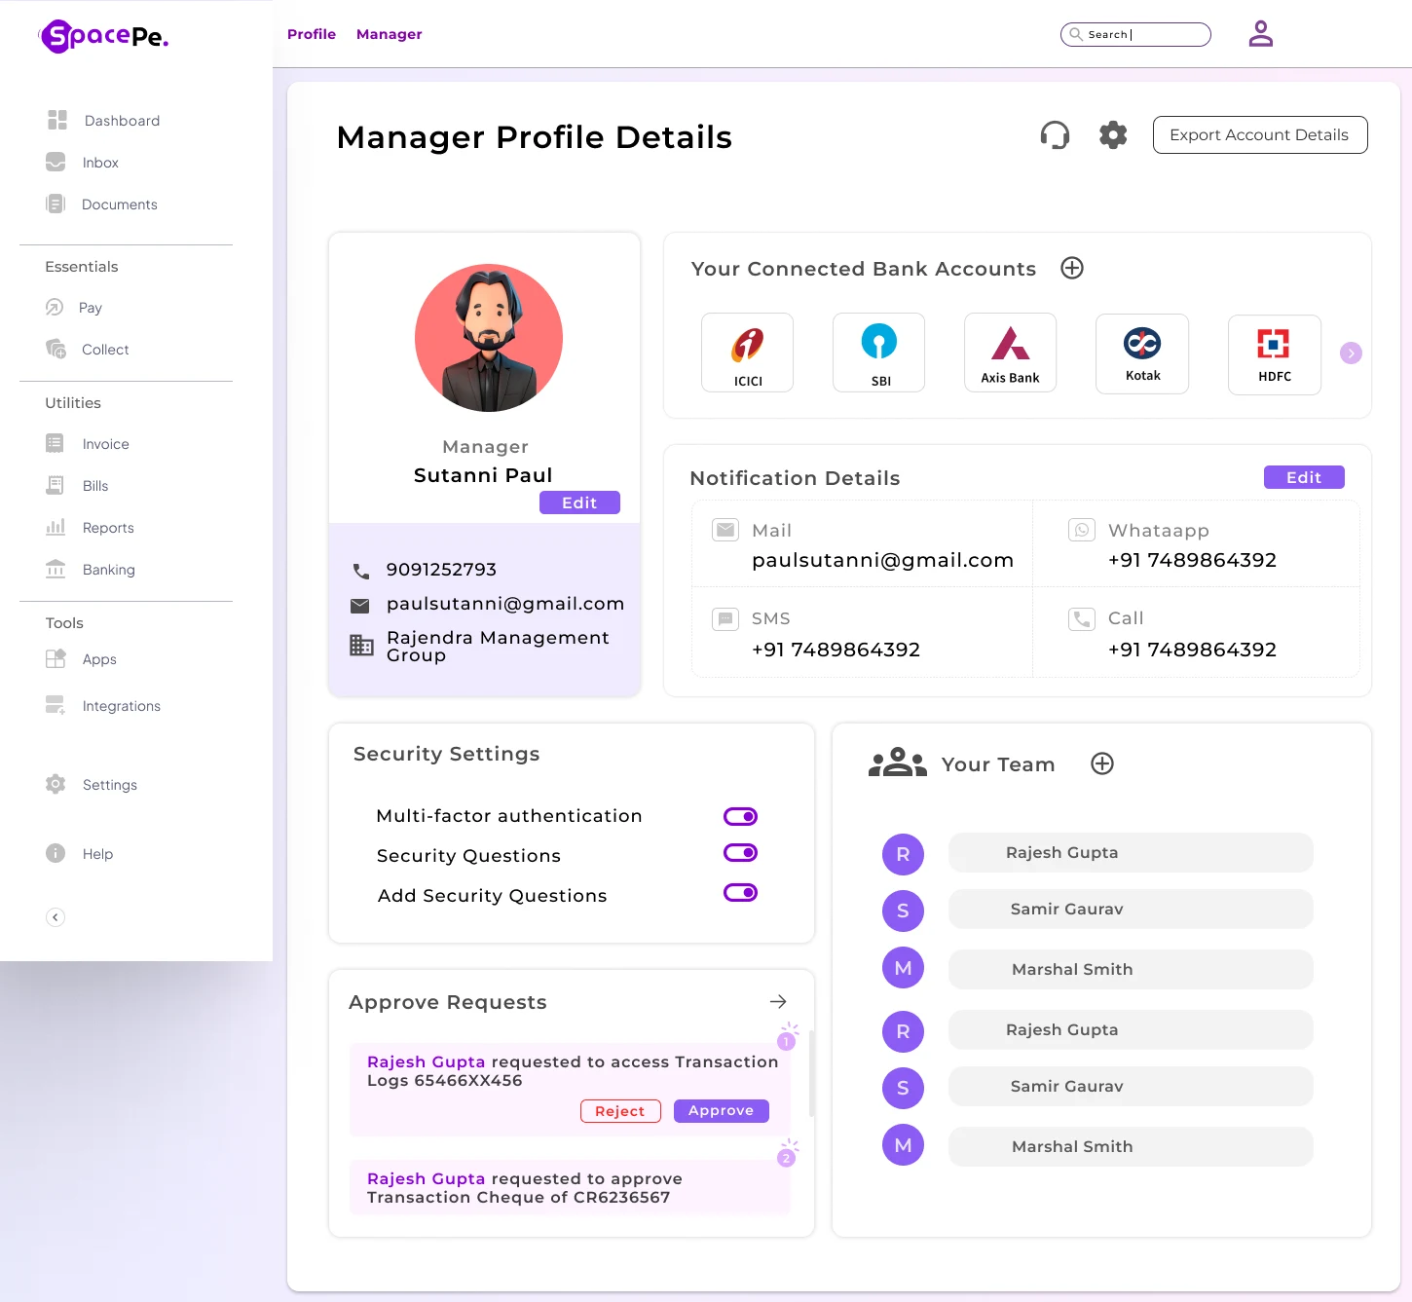Select Collect under Essentials
This screenshot has height=1302, width=1412.
click(x=88, y=350)
